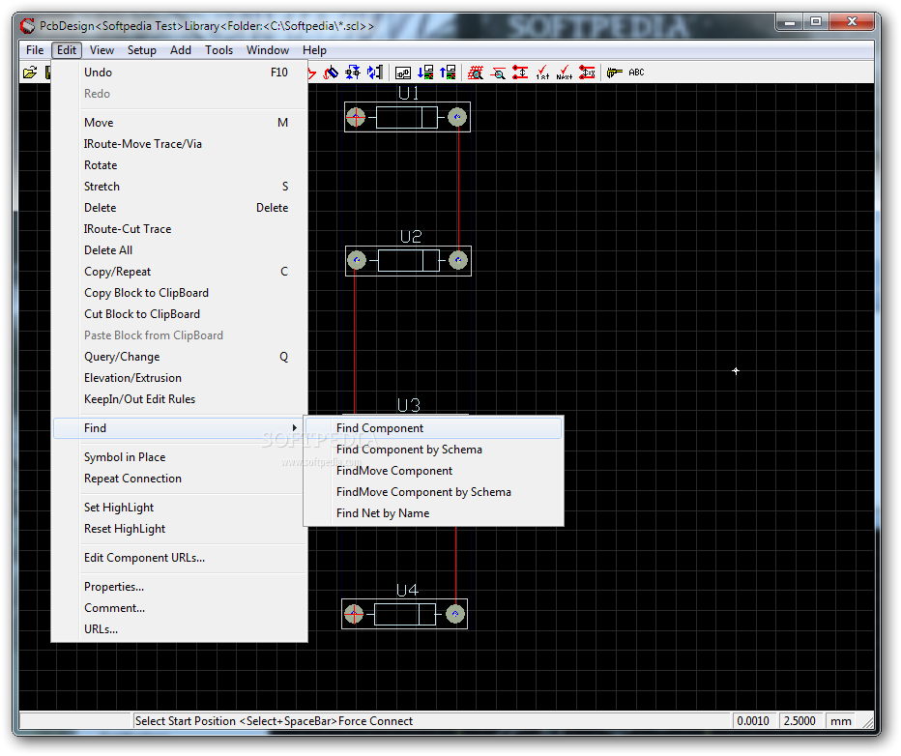The height and width of the screenshot is (756, 901).
Task: Choose Delete All
Action: click(x=180, y=249)
